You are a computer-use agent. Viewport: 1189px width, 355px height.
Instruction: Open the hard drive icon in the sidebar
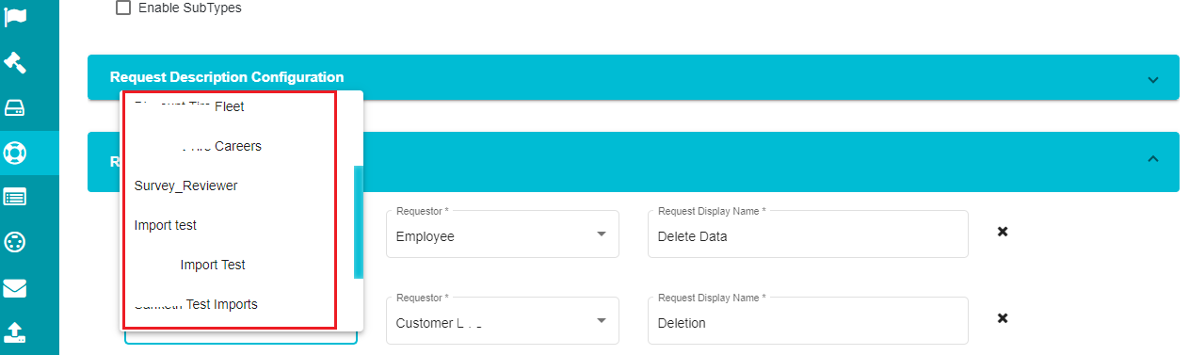15,107
